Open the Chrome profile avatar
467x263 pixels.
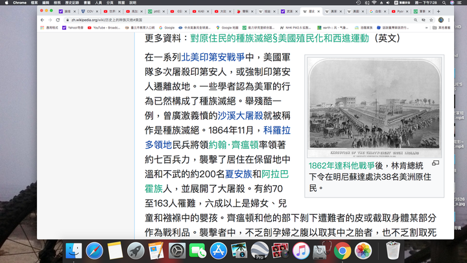441,20
